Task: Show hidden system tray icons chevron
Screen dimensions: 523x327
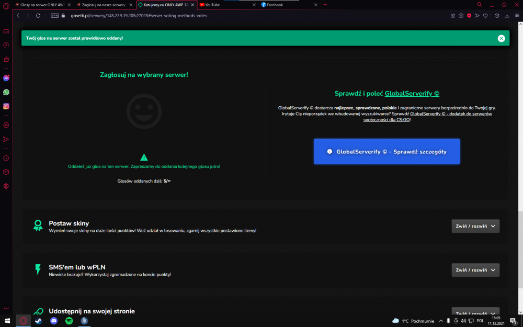Action: tap(441, 321)
